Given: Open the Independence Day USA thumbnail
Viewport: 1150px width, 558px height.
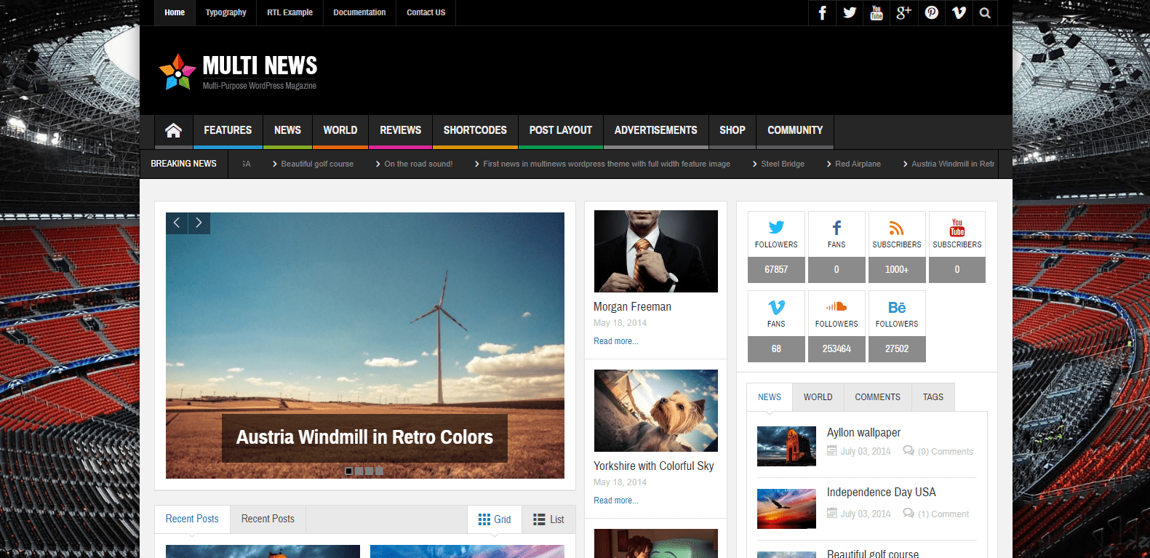Looking at the screenshot, I should coord(786,509).
